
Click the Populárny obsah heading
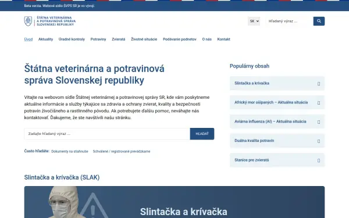click(x=250, y=66)
